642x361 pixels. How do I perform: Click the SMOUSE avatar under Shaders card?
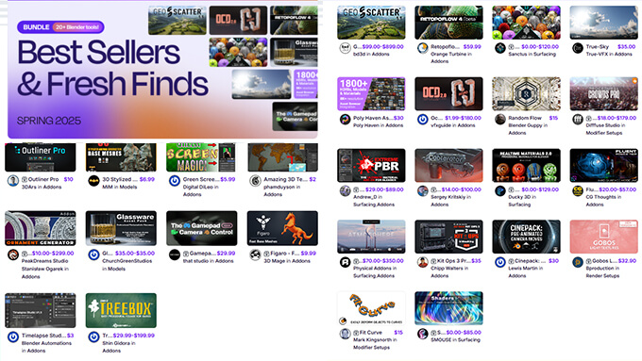tap(423, 334)
